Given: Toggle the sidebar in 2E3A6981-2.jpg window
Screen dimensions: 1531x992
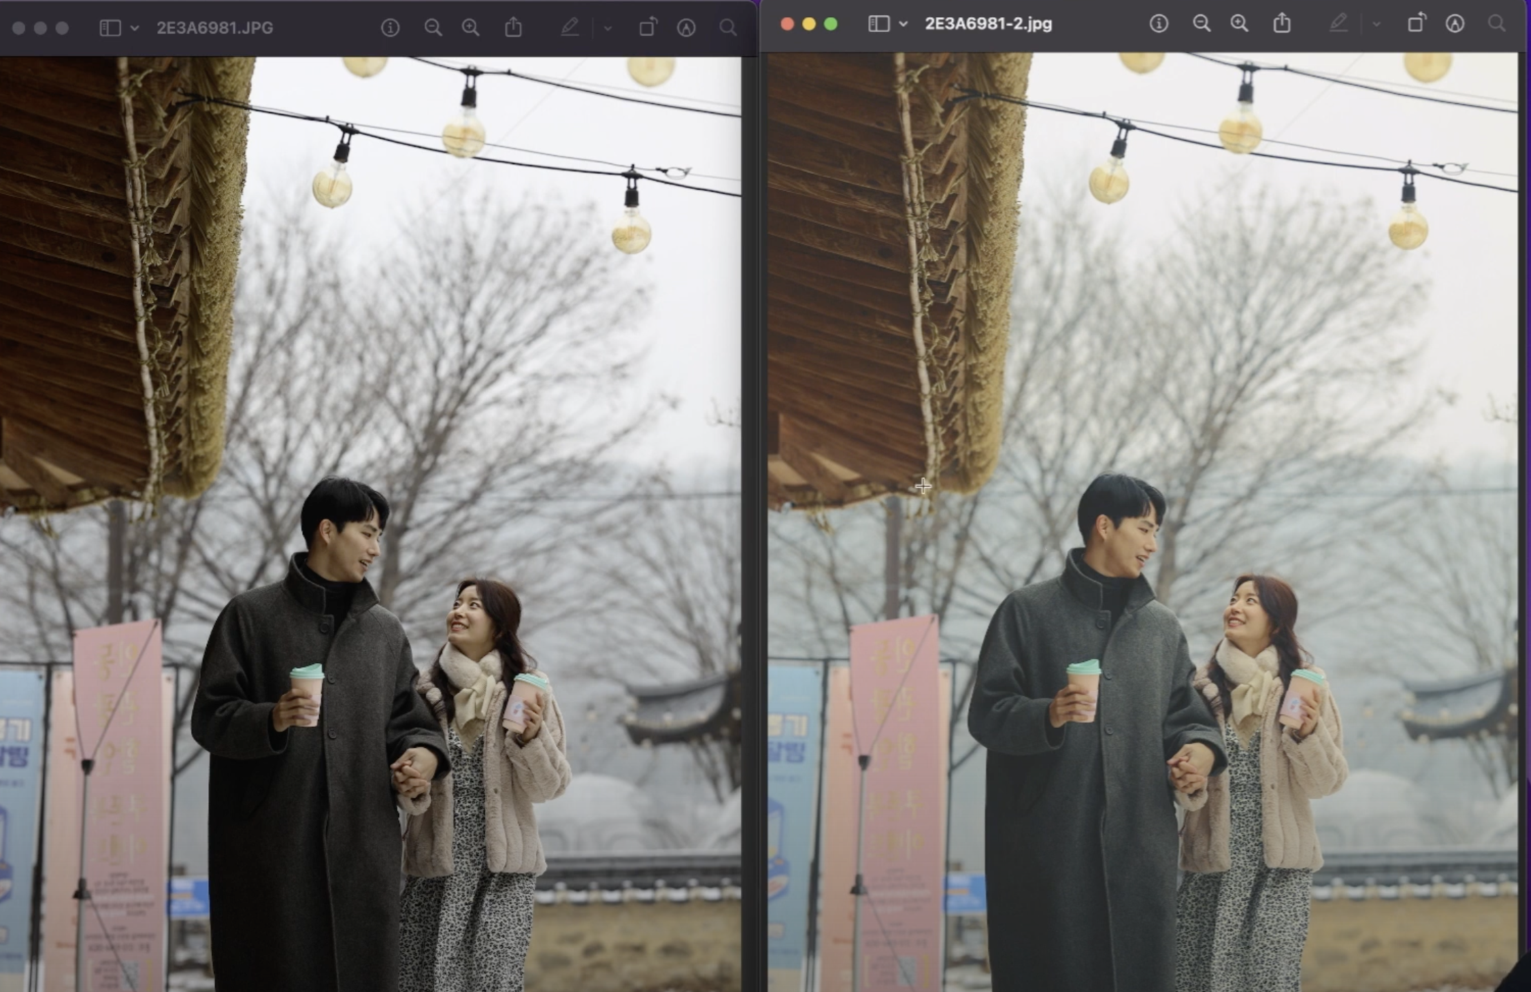Looking at the screenshot, I should (x=878, y=24).
